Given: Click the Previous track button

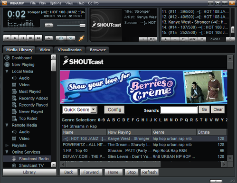Looking at the screenshot, I should click(x=7, y=38).
